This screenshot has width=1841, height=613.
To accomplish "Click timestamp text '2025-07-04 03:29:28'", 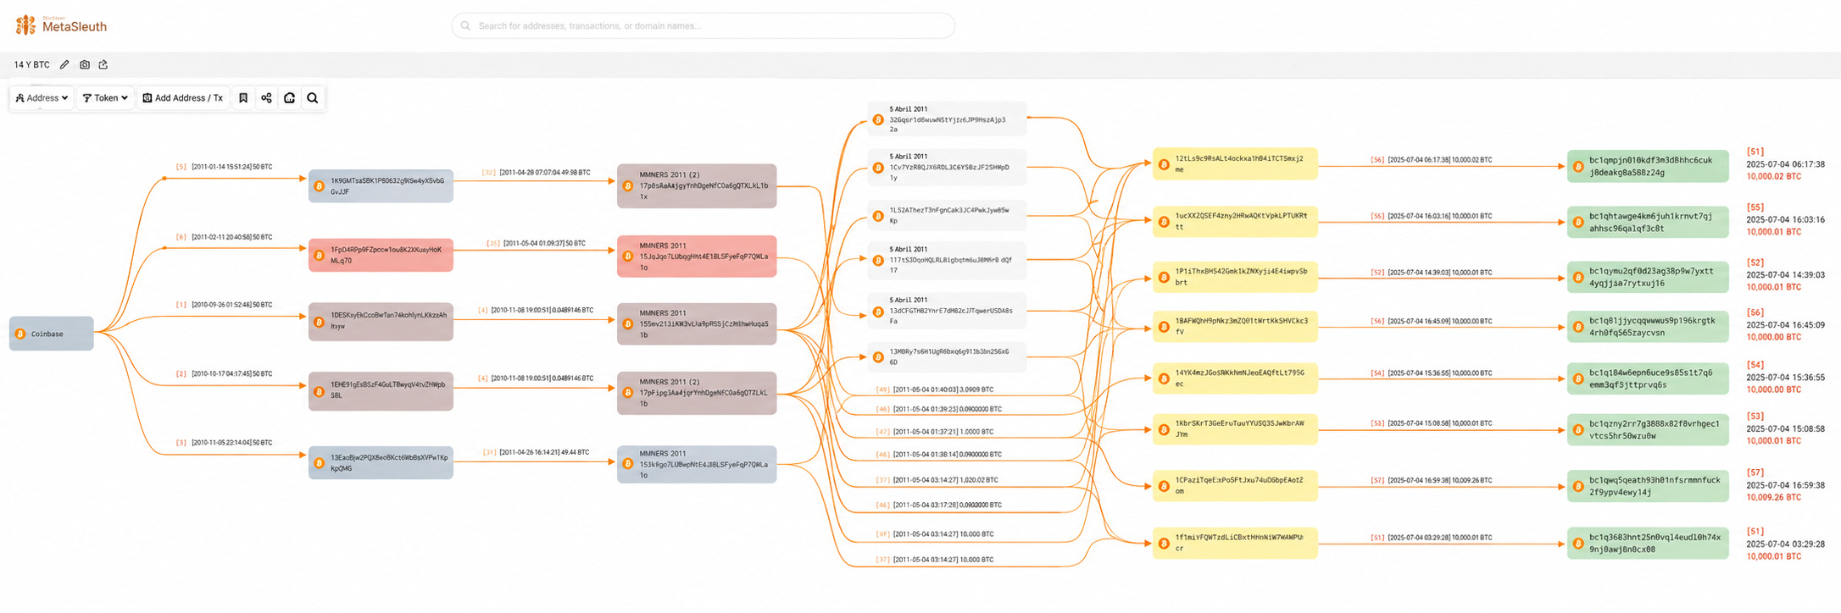I will 1785,544.
